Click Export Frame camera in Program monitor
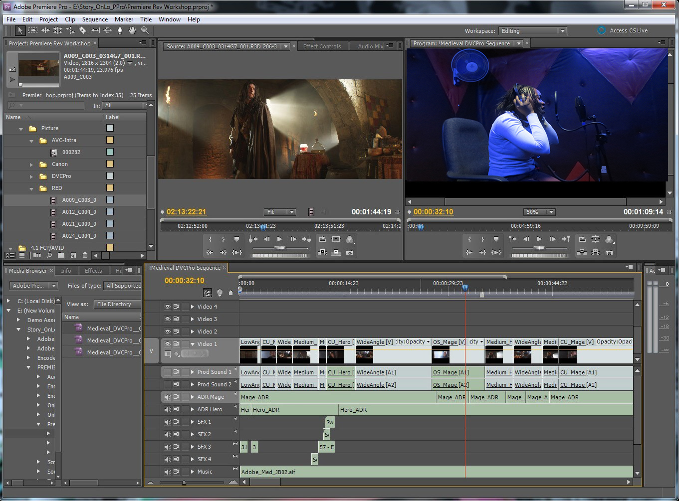The height and width of the screenshot is (501, 679). click(609, 253)
